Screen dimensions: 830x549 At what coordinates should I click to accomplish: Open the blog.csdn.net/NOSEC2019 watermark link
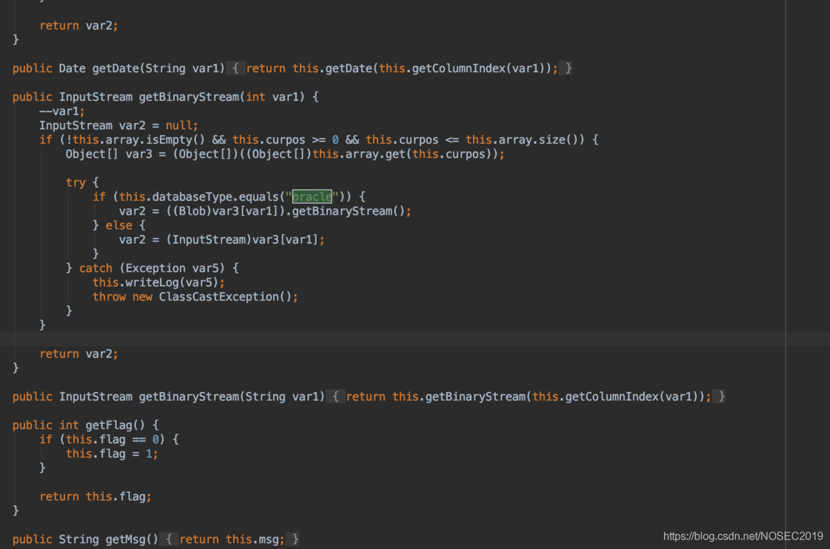coord(743,536)
